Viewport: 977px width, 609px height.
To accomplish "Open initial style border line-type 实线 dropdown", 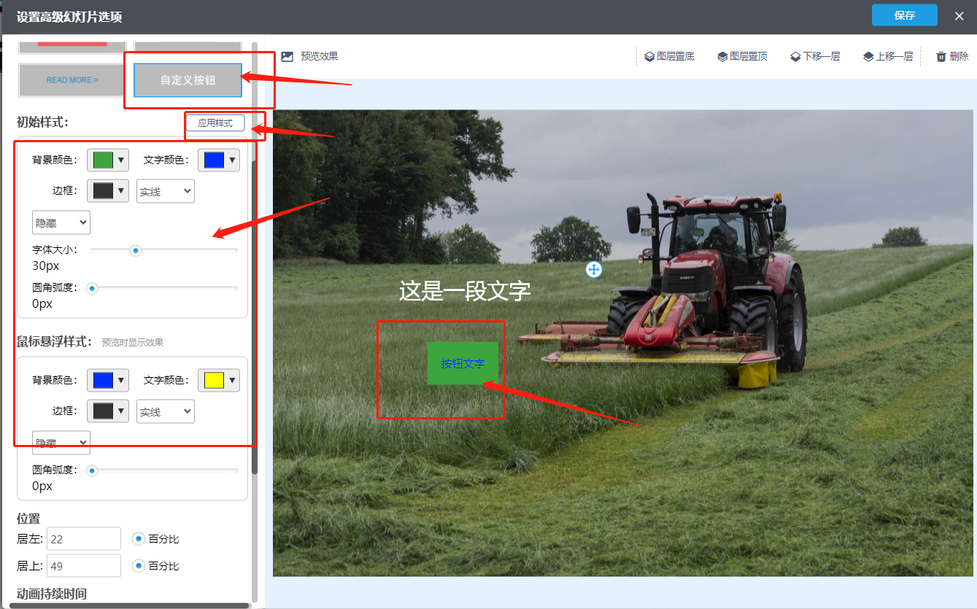I will [x=166, y=191].
